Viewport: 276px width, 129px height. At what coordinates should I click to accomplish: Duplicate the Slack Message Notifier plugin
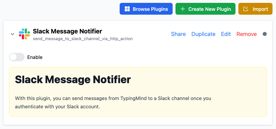[203, 34]
